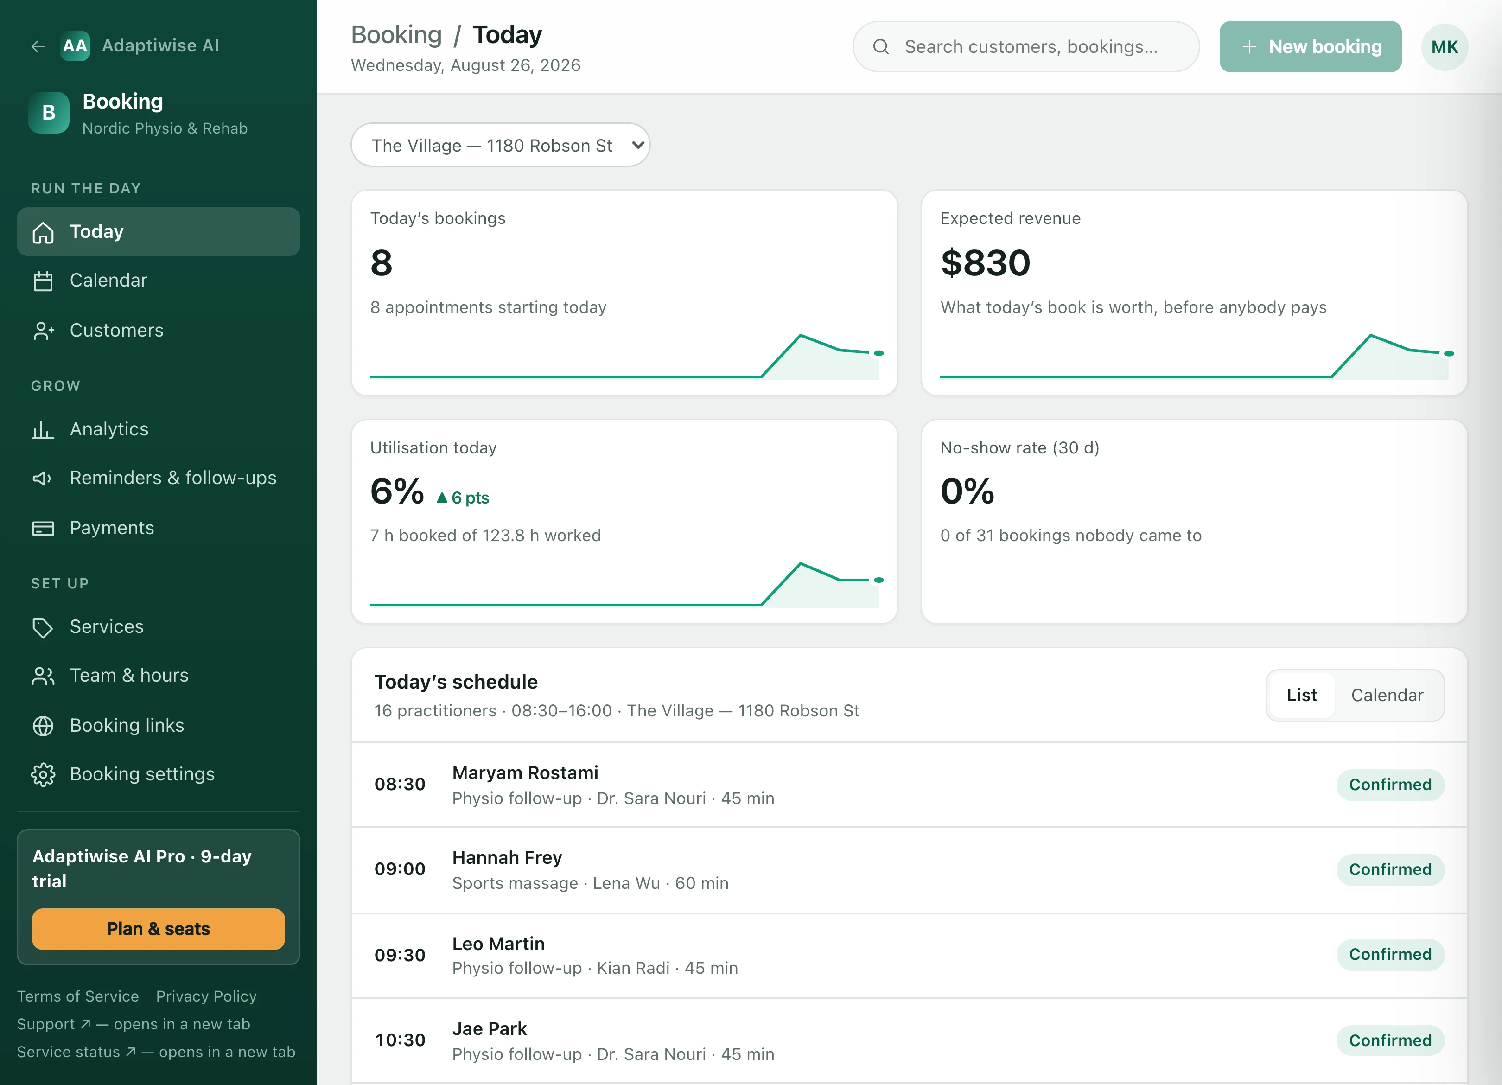Click the back arrow beside Adaptiwise AI
Screen dimensions: 1502x1085
[x=38, y=46]
